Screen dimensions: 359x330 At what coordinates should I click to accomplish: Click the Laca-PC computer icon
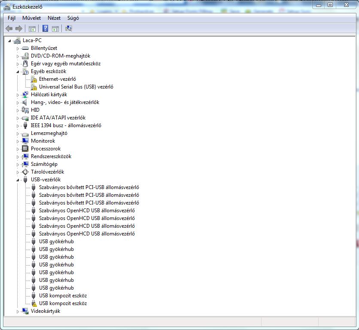17,40
